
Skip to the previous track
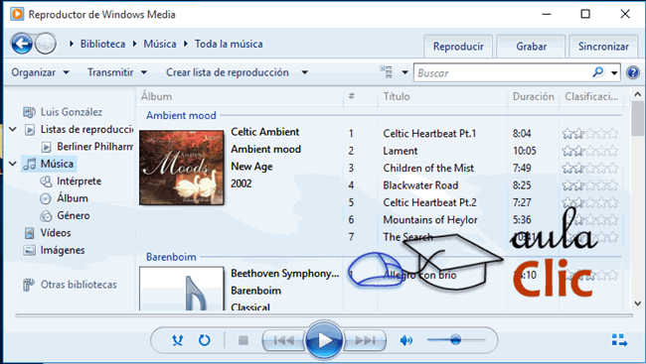tap(284, 340)
